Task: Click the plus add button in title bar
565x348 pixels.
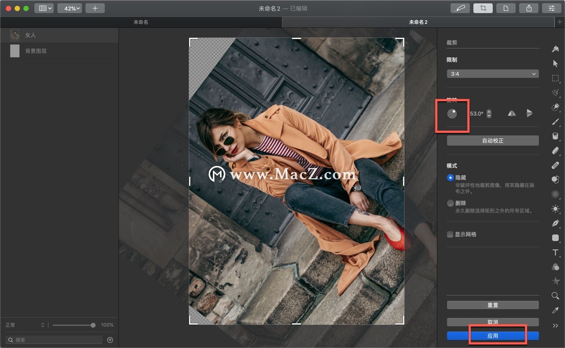Action: point(95,8)
